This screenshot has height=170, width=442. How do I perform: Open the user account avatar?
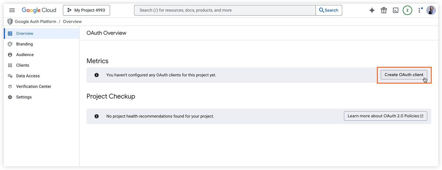tap(431, 10)
